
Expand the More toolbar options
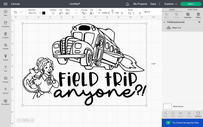point(147,12)
